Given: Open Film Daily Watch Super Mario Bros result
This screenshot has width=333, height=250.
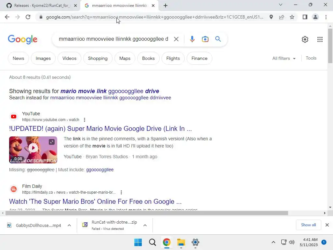Looking at the screenshot, I should pos(95,201).
